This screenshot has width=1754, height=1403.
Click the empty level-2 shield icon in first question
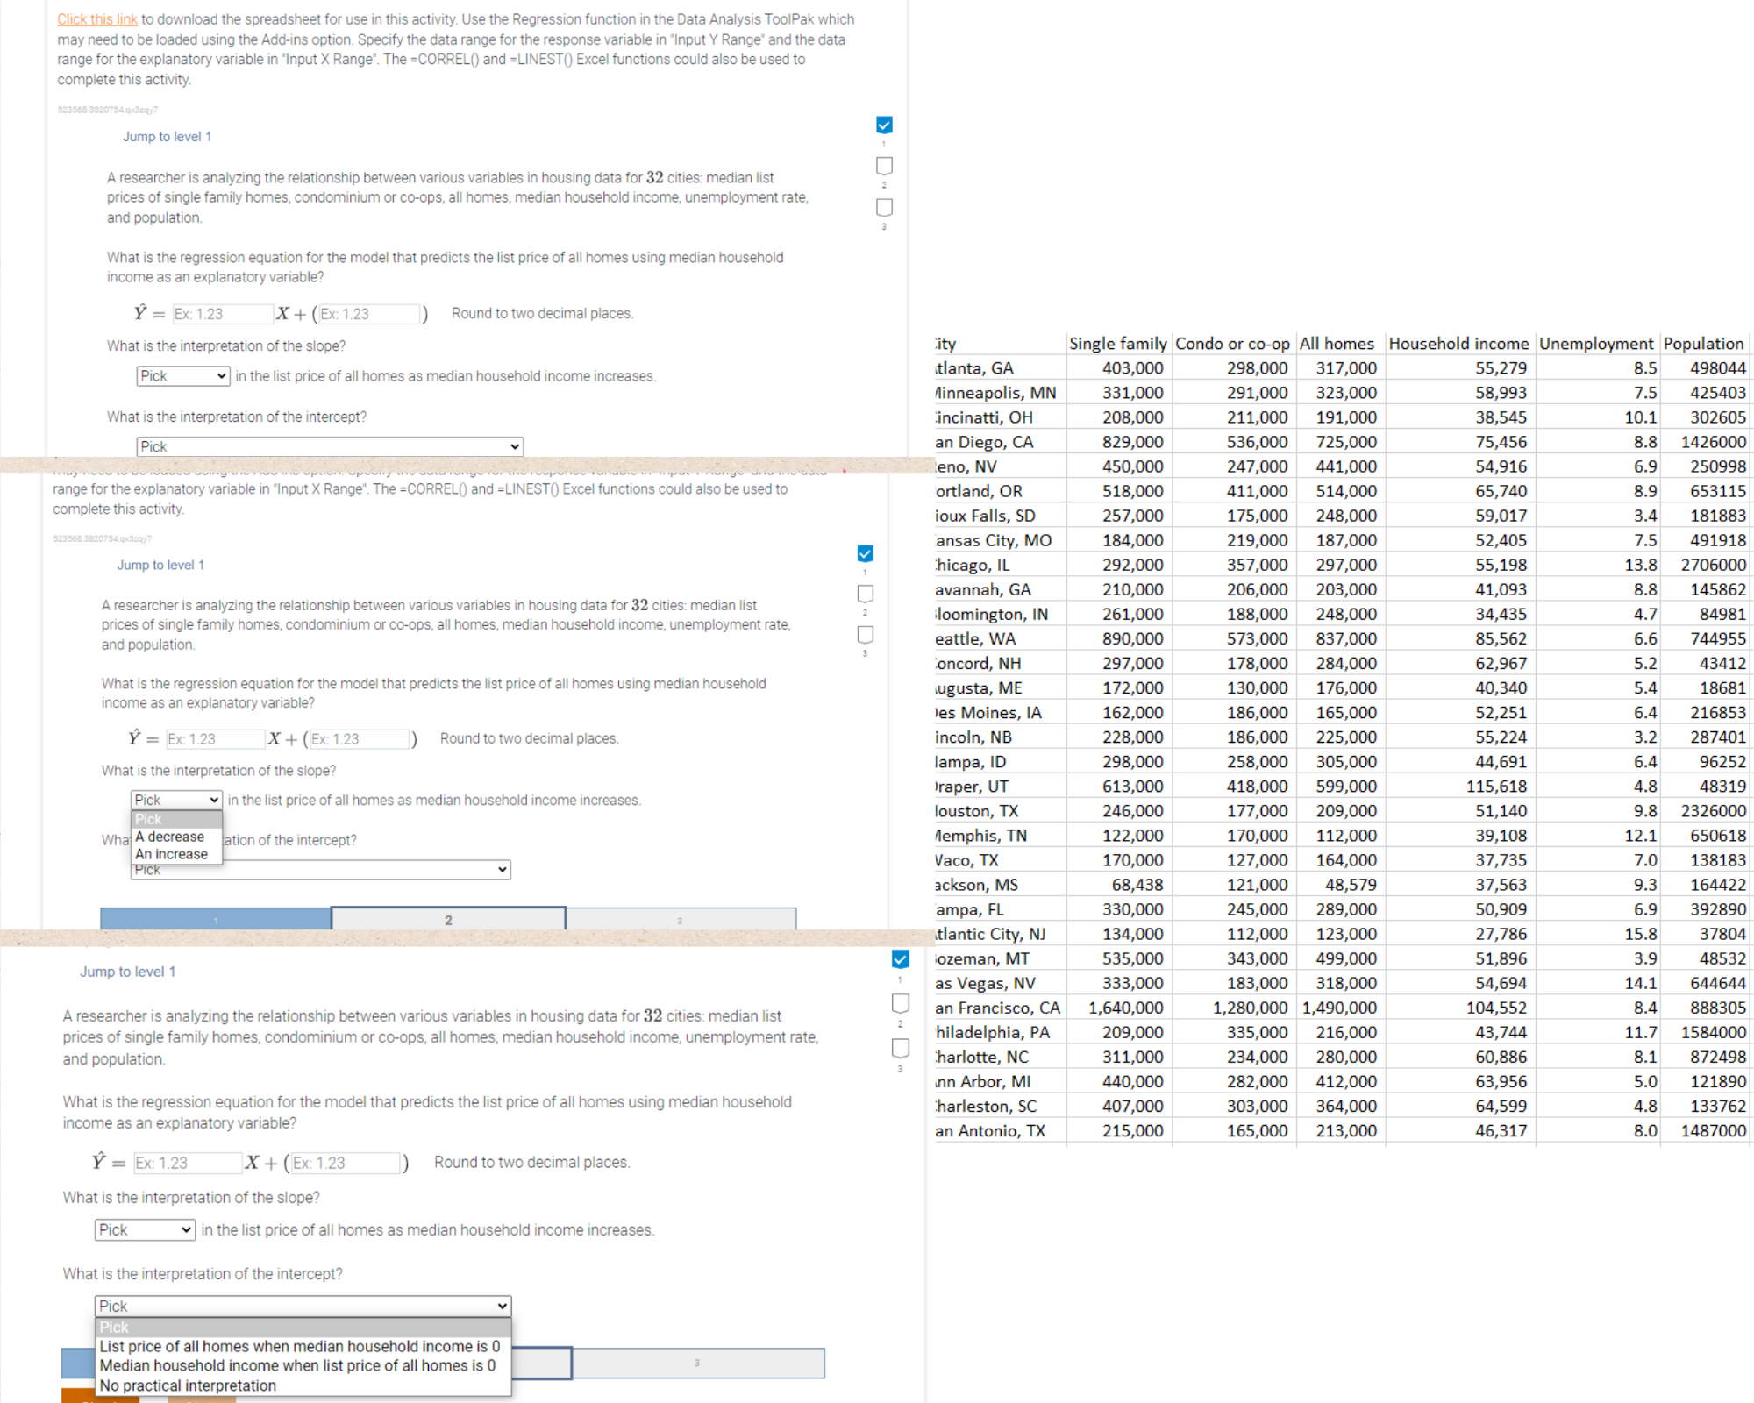pyautogui.click(x=884, y=165)
